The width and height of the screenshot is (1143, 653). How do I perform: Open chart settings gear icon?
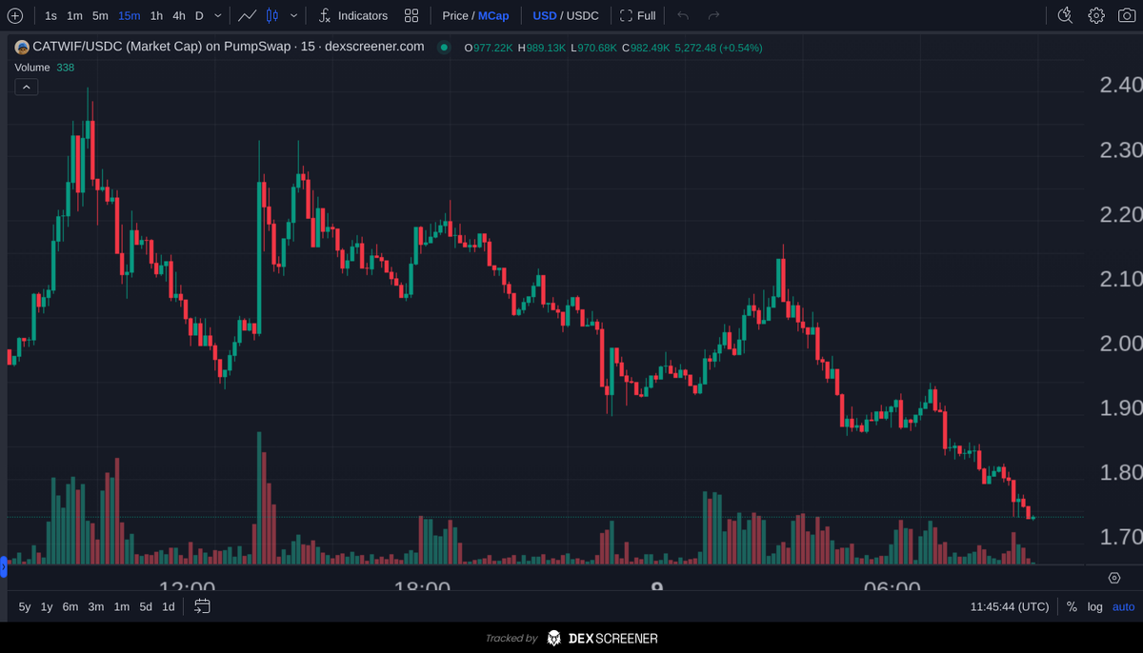point(1096,15)
